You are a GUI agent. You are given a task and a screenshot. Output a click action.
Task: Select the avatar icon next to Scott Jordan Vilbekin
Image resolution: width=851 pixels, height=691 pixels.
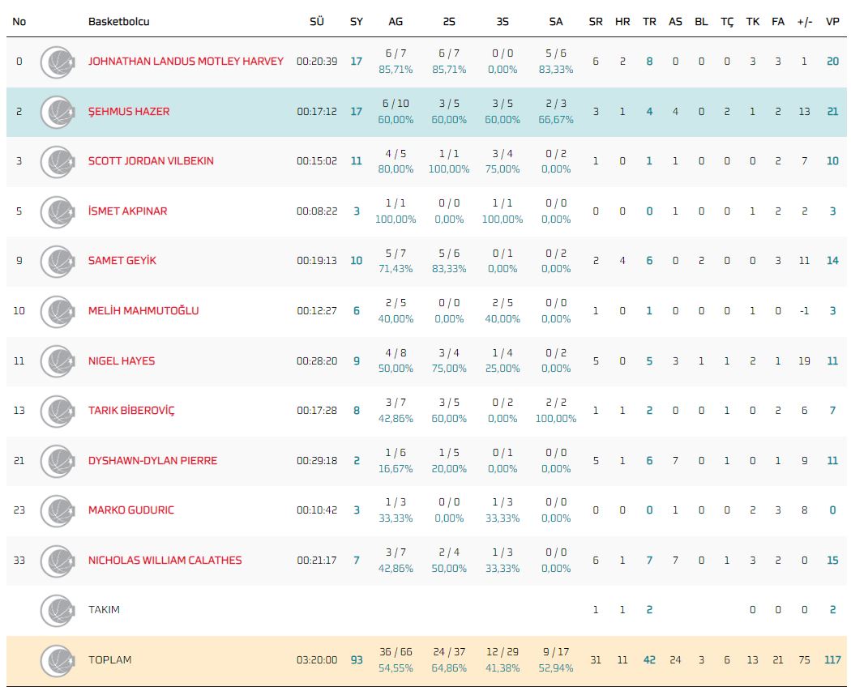pos(58,161)
